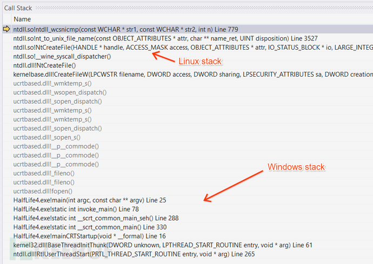Click the __wine_syscall_dispatcher frame
Viewport: 373px width, 264px height.
coord(62,56)
